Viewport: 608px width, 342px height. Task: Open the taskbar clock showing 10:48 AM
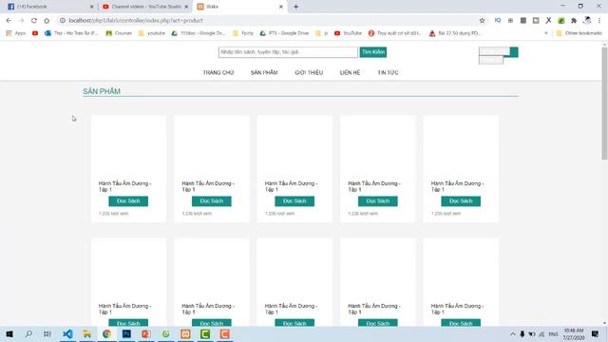click(574, 333)
